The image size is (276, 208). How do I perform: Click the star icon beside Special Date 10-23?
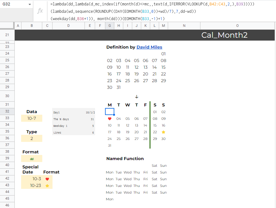click(x=47, y=186)
